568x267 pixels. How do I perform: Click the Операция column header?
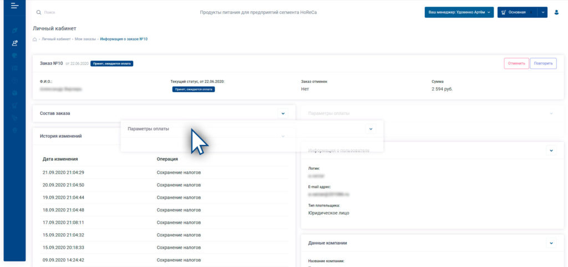coord(168,159)
